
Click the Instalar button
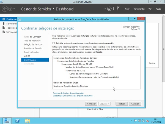tap(122, 104)
